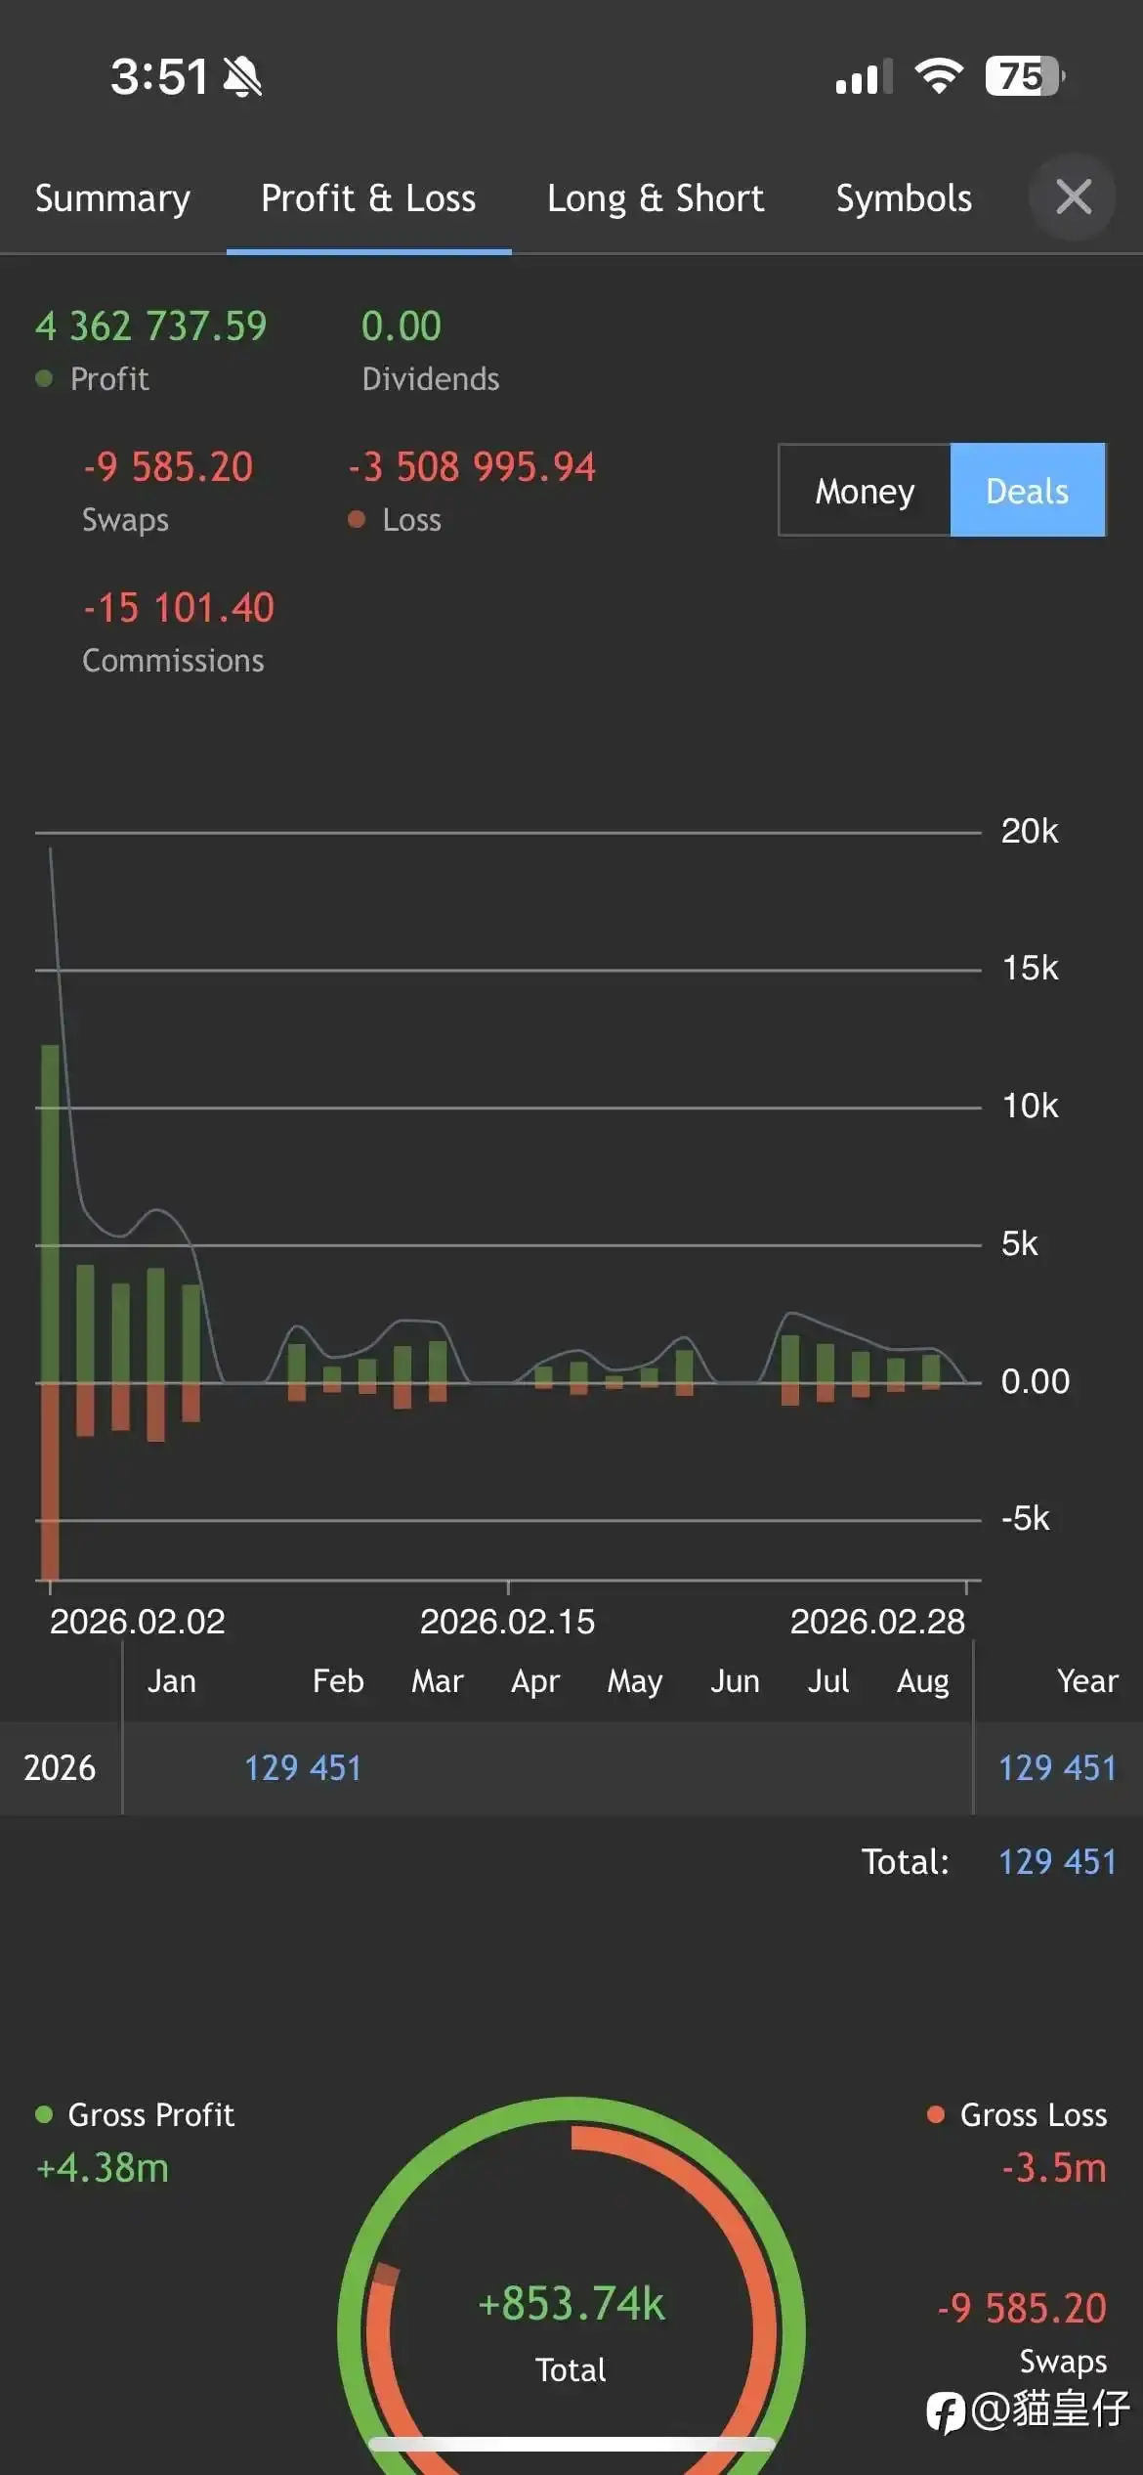
Task: Switch to the Summary tab
Action: [x=112, y=198]
